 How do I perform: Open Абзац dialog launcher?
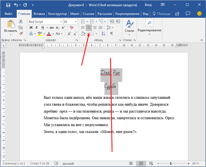click(120, 40)
